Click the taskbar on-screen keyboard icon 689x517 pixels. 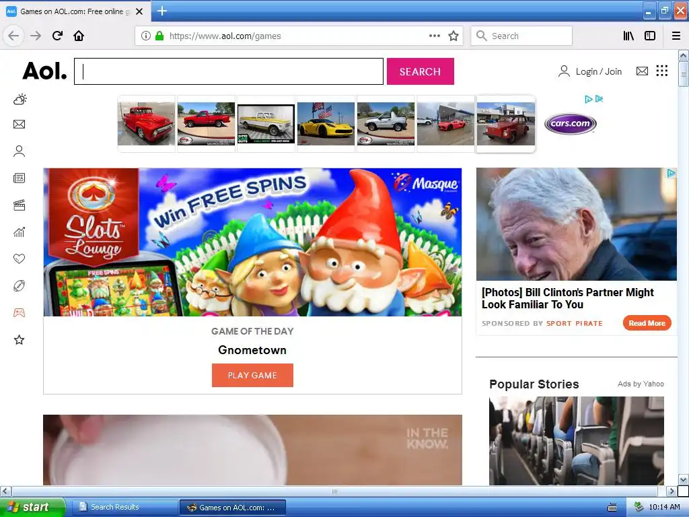tap(612, 508)
